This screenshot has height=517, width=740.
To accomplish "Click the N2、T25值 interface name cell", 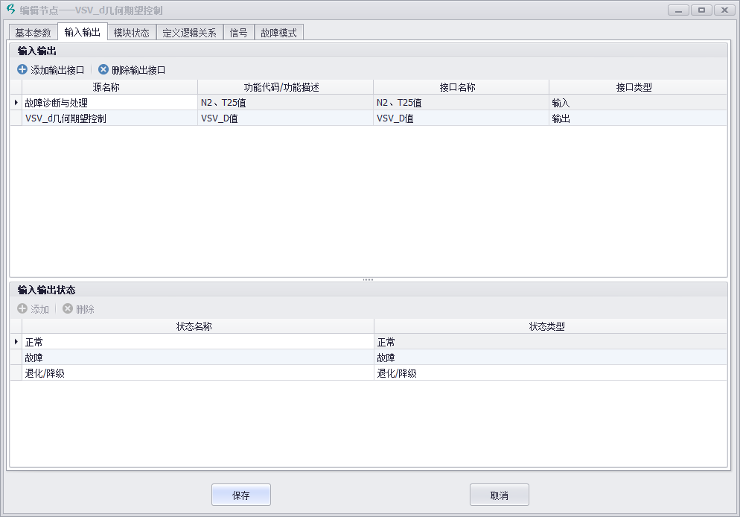I will pyautogui.click(x=461, y=103).
